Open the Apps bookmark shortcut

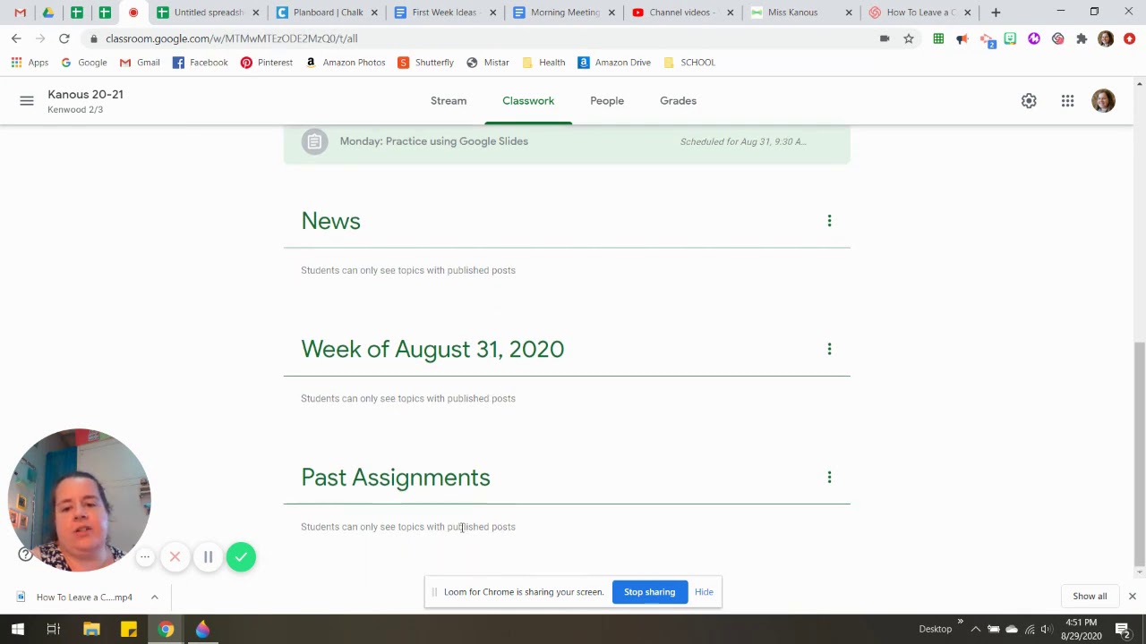[x=30, y=63]
